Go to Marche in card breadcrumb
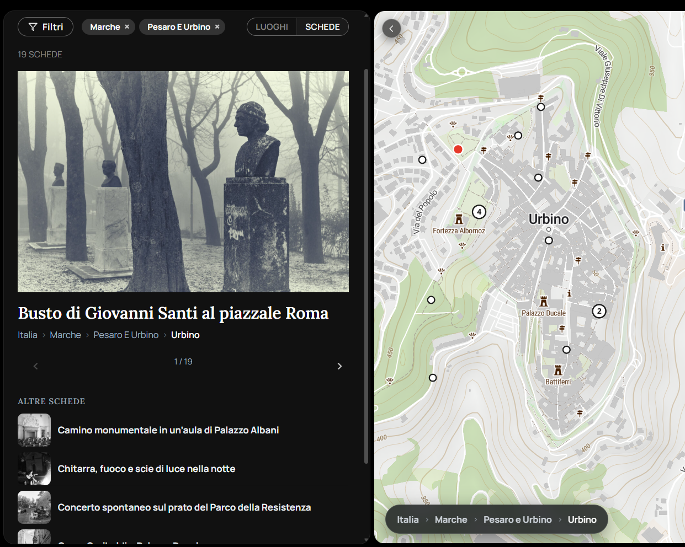The width and height of the screenshot is (685, 547). pos(65,335)
